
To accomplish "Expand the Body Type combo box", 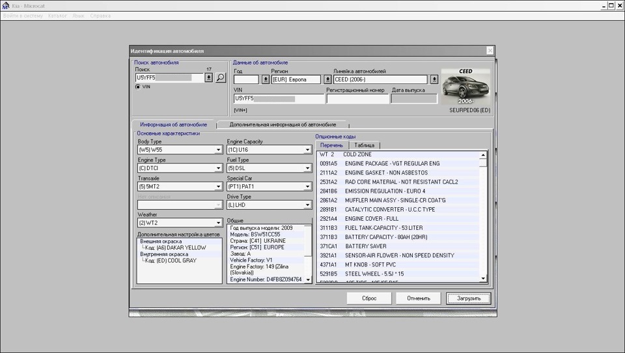I will point(218,150).
